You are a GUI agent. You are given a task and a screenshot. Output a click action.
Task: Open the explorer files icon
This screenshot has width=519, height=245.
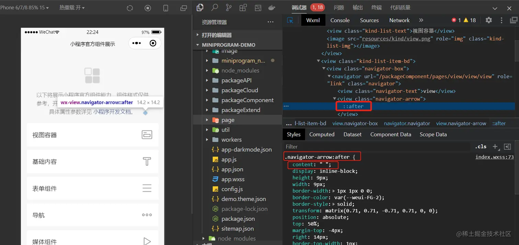click(200, 8)
